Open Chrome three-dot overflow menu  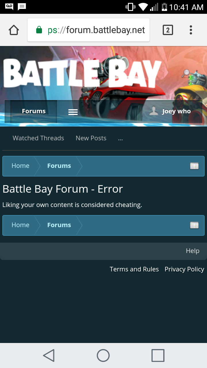coord(191,30)
